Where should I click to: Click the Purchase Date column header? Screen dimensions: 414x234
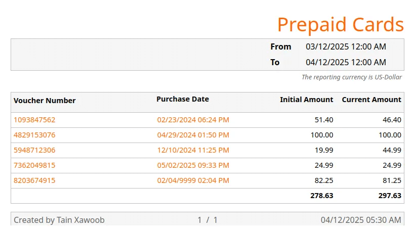pos(182,99)
